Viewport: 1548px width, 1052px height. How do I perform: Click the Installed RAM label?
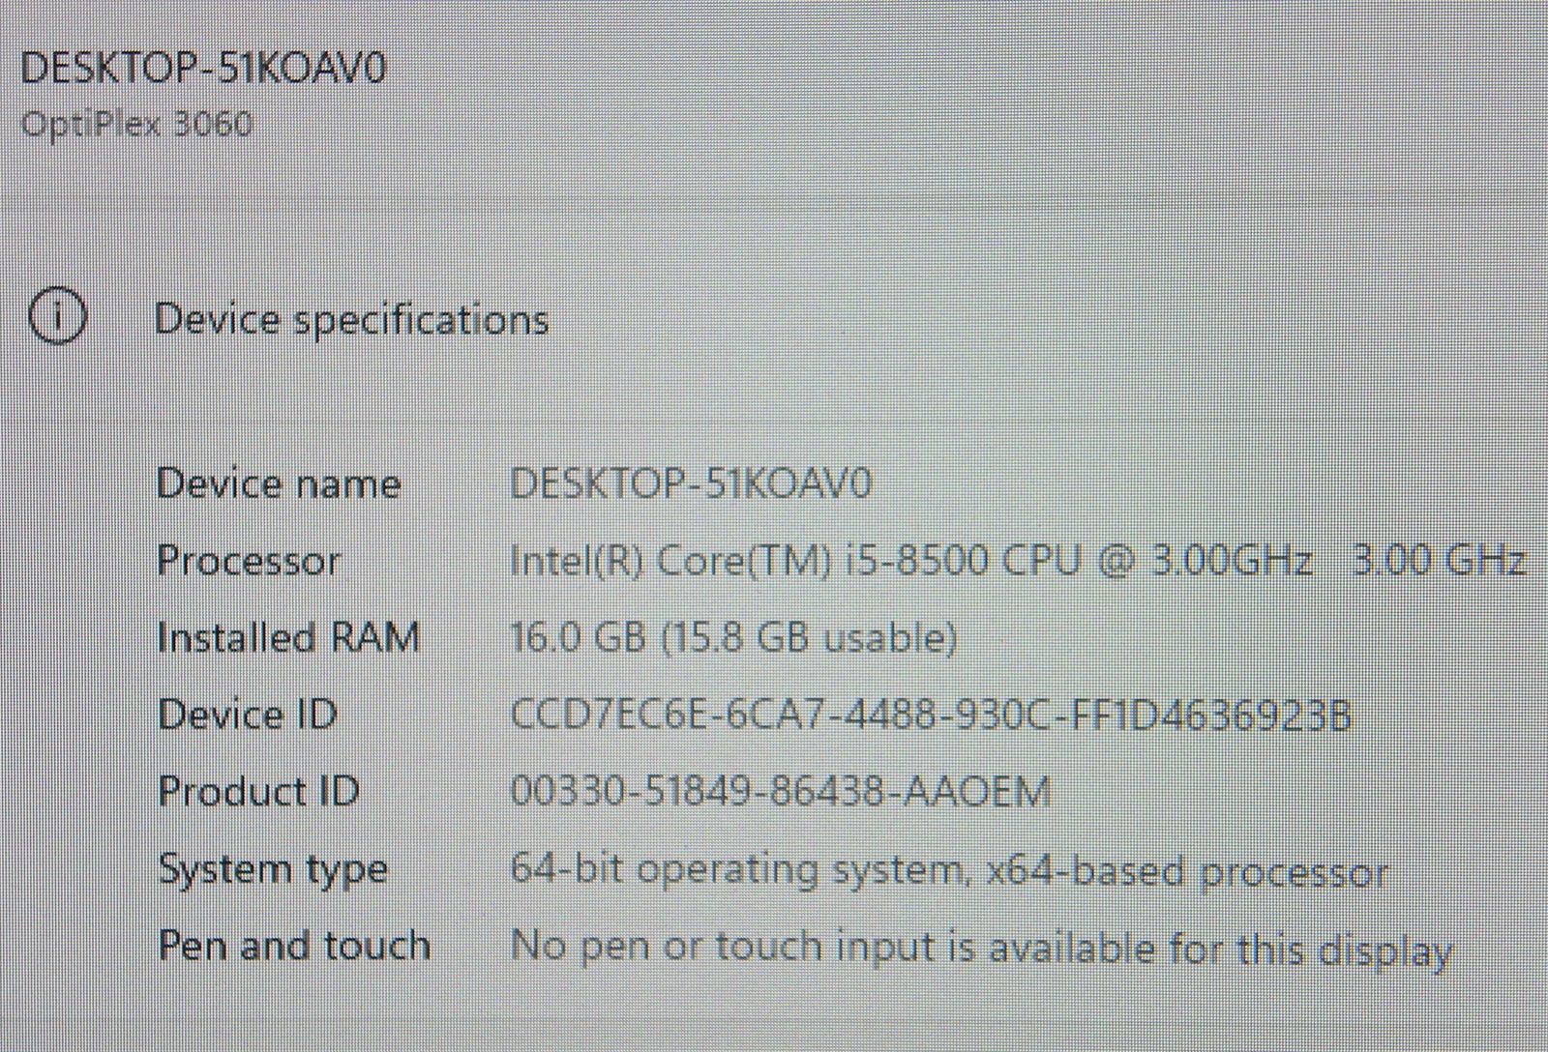[288, 637]
